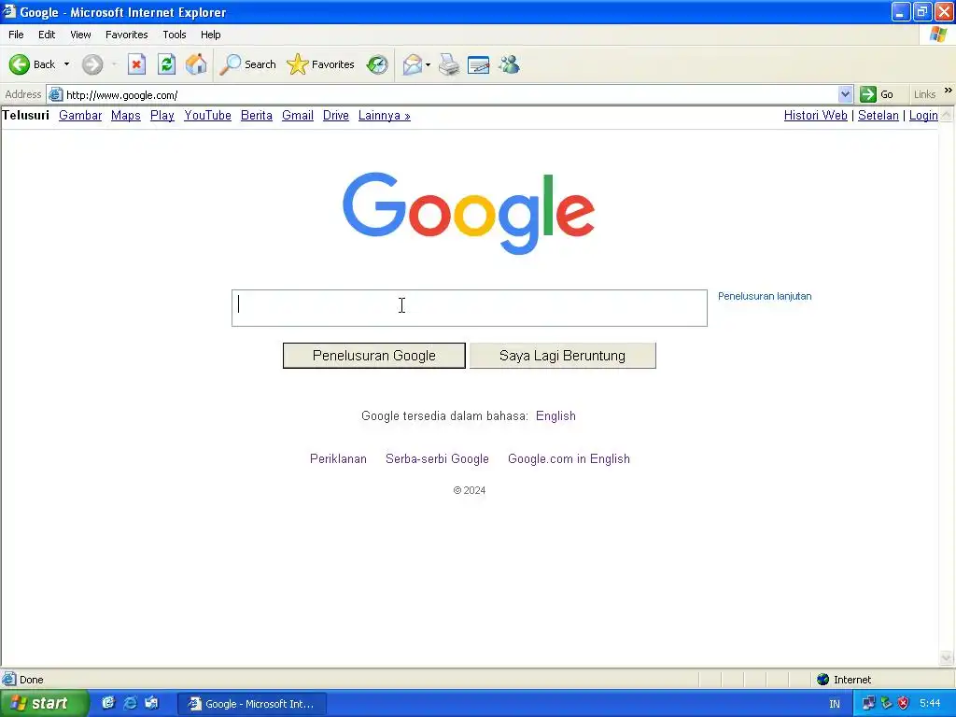Open the File menu
956x717 pixels.
click(x=16, y=35)
